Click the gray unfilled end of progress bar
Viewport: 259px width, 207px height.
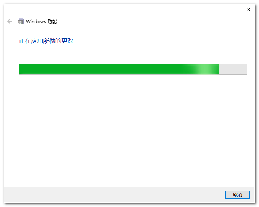coord(233,69)
